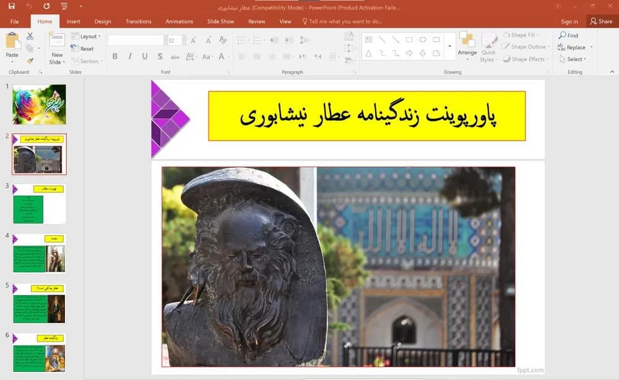Open the font size dropdown showing 32

tap(184, 40)
